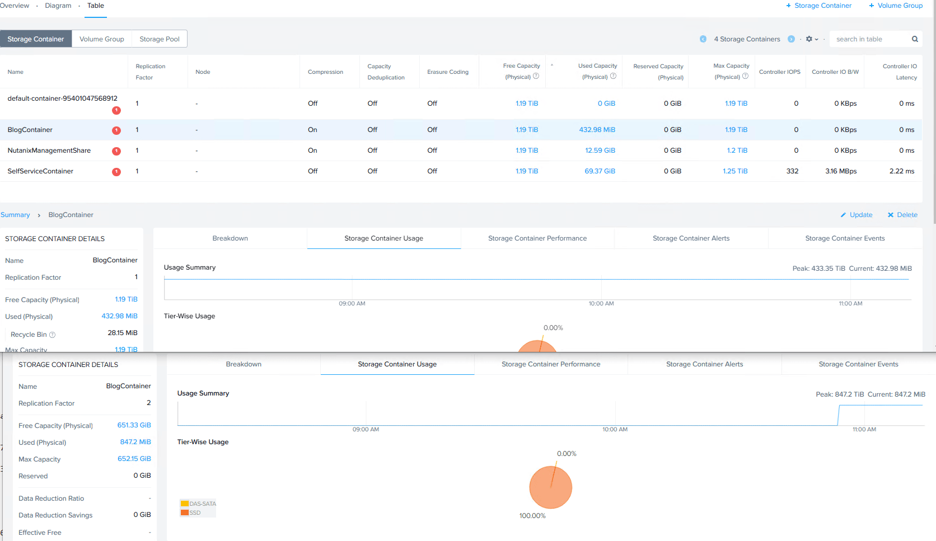The width and height of the screenshot is (936, 541).
Task: Open help icon next to Recycle Bin
Action: click(x=53, y=335)
